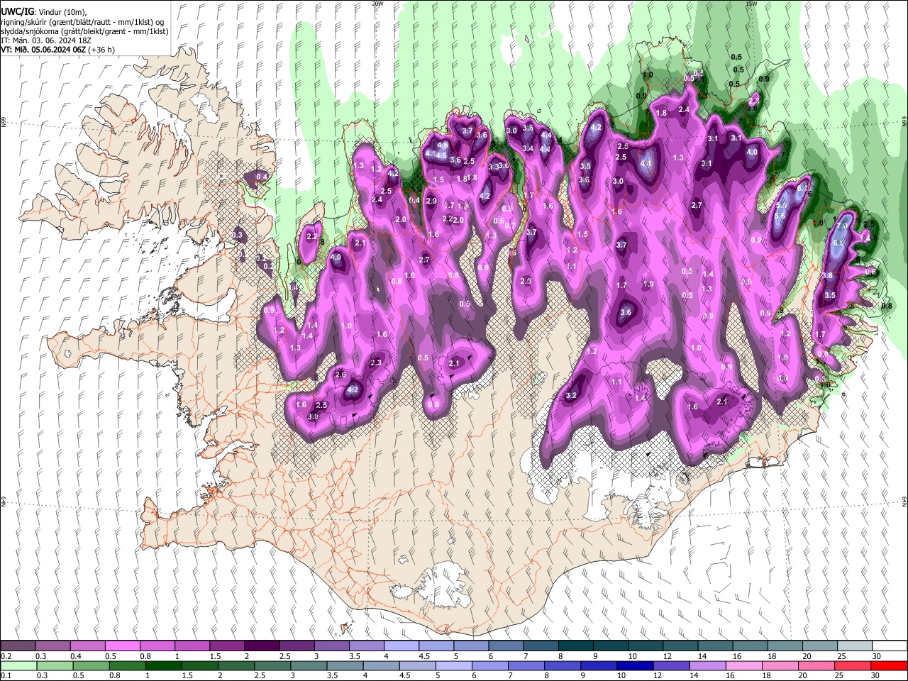Click the "30" label under the lower legend
Image resolution: width=908 pixels, height=681 pixels.
tap(875, 675)
